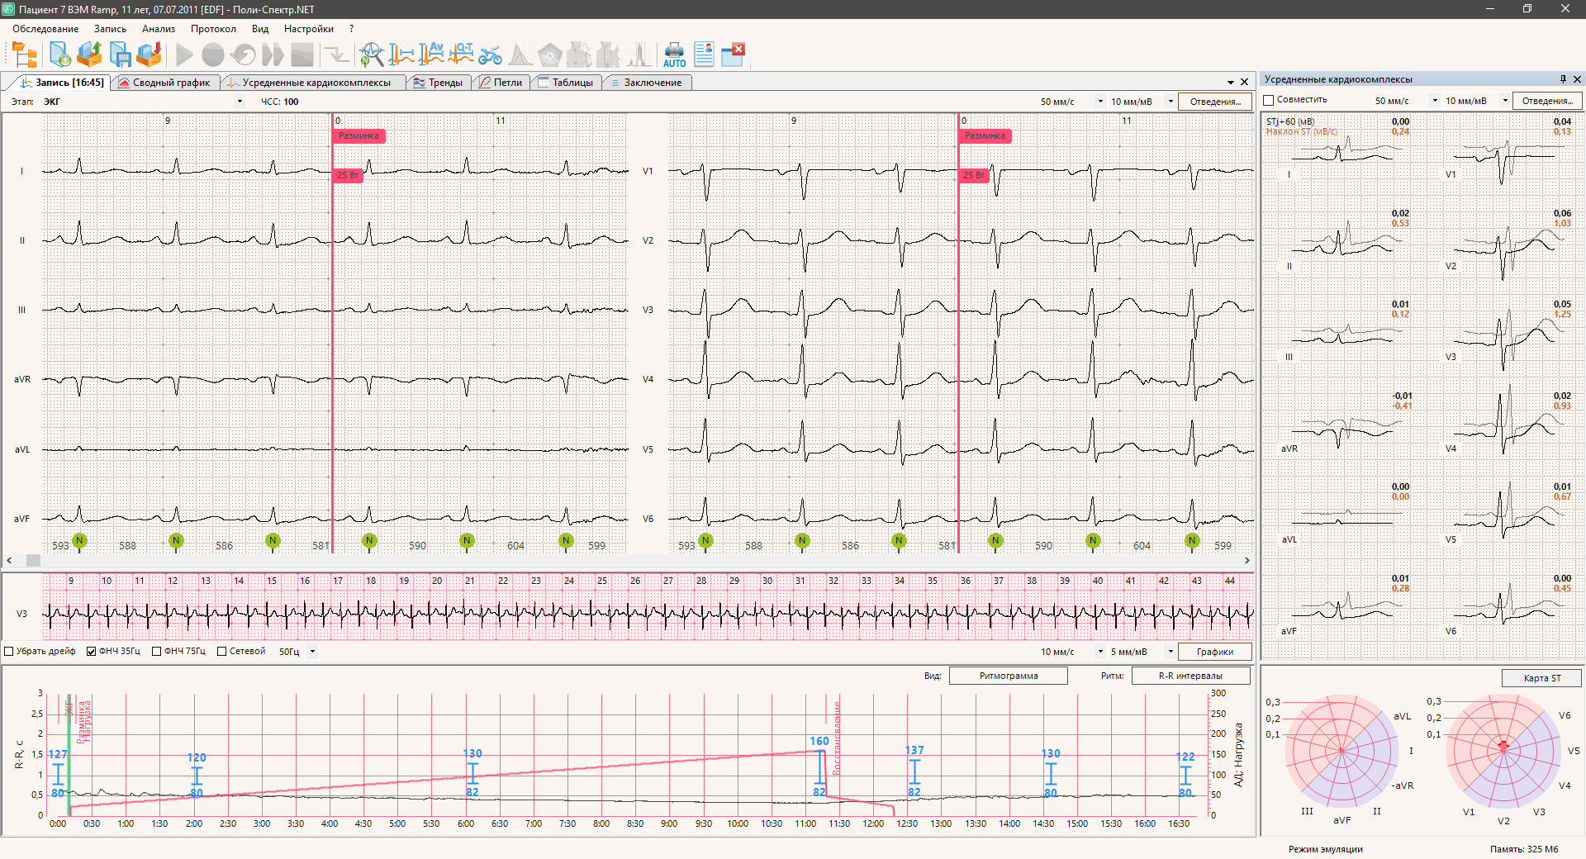Screen dimensions: 1586x859
Task: Click the ECG horizontal scrollbar thumb
Action: [33, 560]
